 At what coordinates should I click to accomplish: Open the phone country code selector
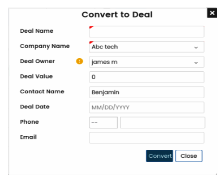click(x=103, y=122)
